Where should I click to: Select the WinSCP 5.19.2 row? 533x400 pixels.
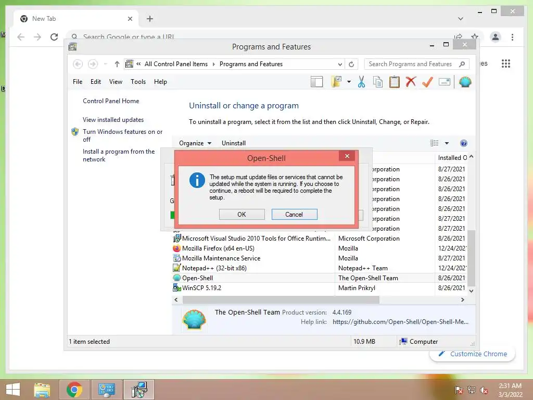click(x=320, y=287)
